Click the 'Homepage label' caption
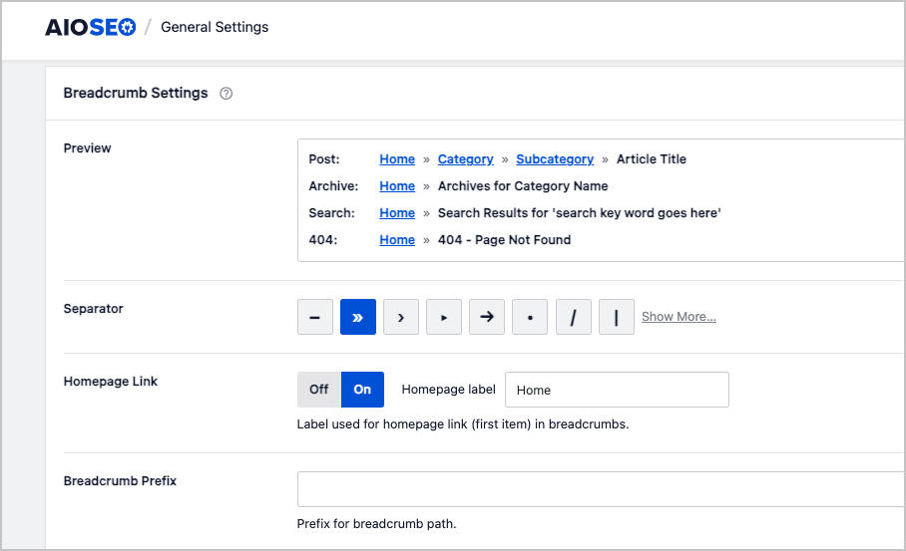This screenshot has height=551, width=906. pyautogui.click(x=448, y=390)
